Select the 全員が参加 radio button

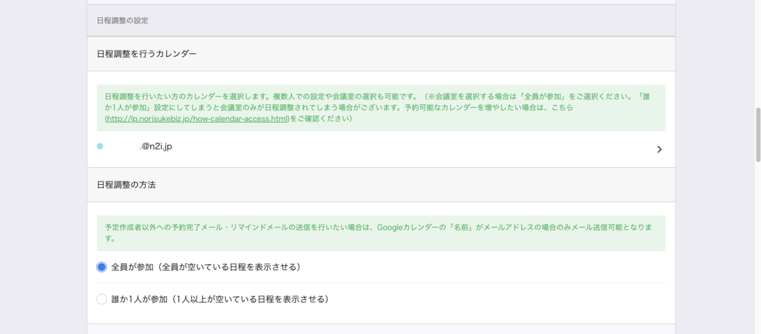pyautogui.click(x=101, y=267)
